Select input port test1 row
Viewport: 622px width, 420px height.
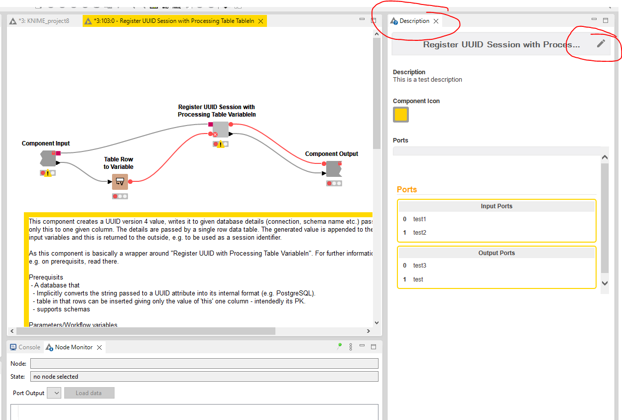497,219
